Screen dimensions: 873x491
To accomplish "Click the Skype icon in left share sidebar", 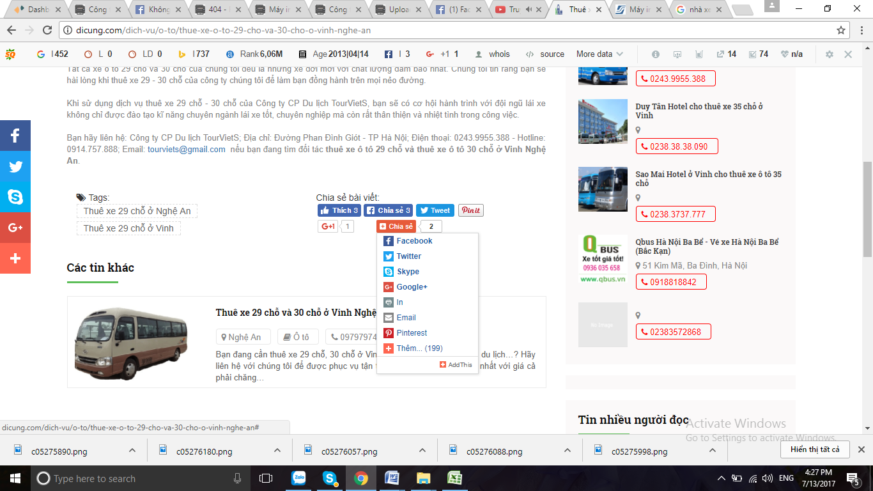I will click(x=15, y=197).
